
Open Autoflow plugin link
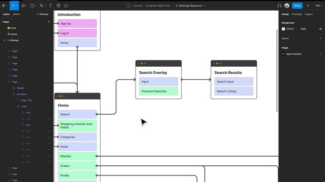(x=294, y=54)
